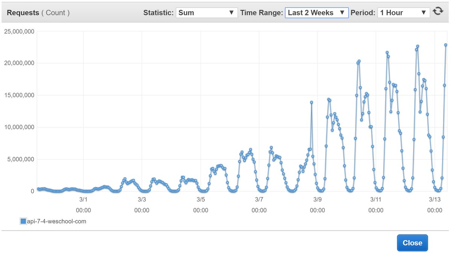
Task: Click the ( Count ) unit label
Action: [x=56, y=12]
